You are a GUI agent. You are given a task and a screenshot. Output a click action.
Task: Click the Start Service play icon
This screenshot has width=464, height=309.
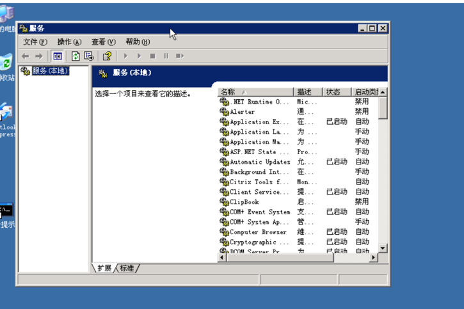tap(126, 56)
